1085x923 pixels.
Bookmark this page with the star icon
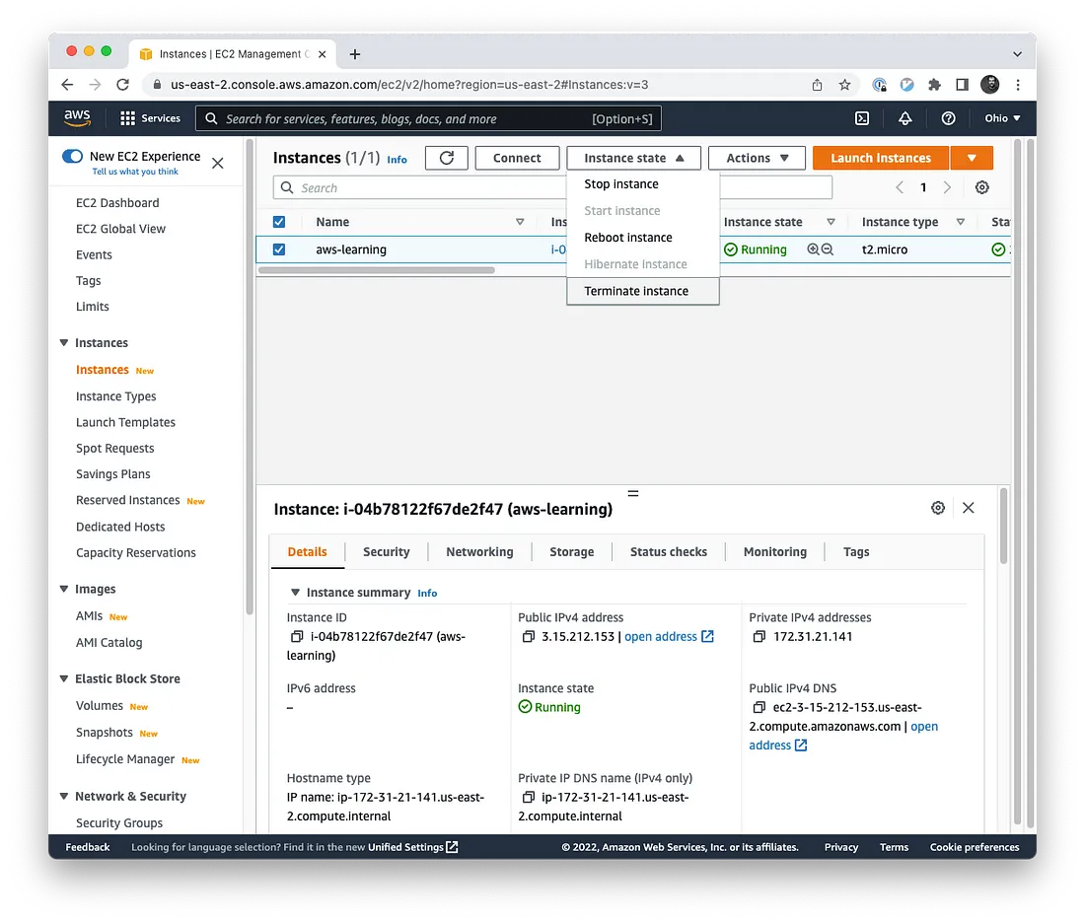pos(844,85)
